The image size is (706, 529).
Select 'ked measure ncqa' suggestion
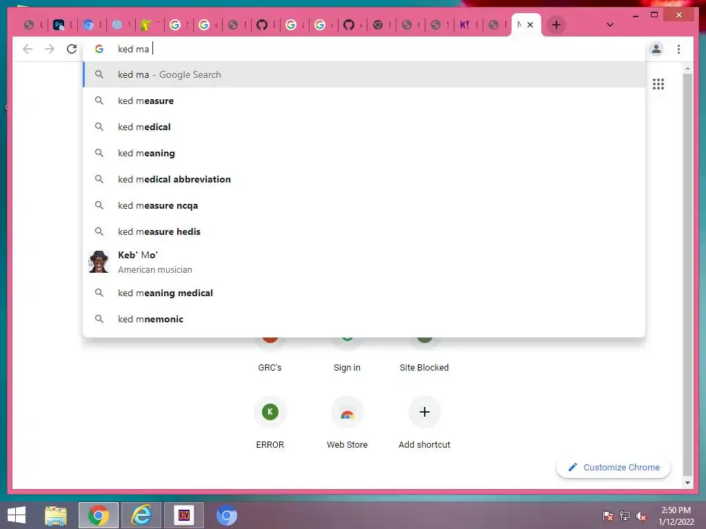[x=364, y=205]
